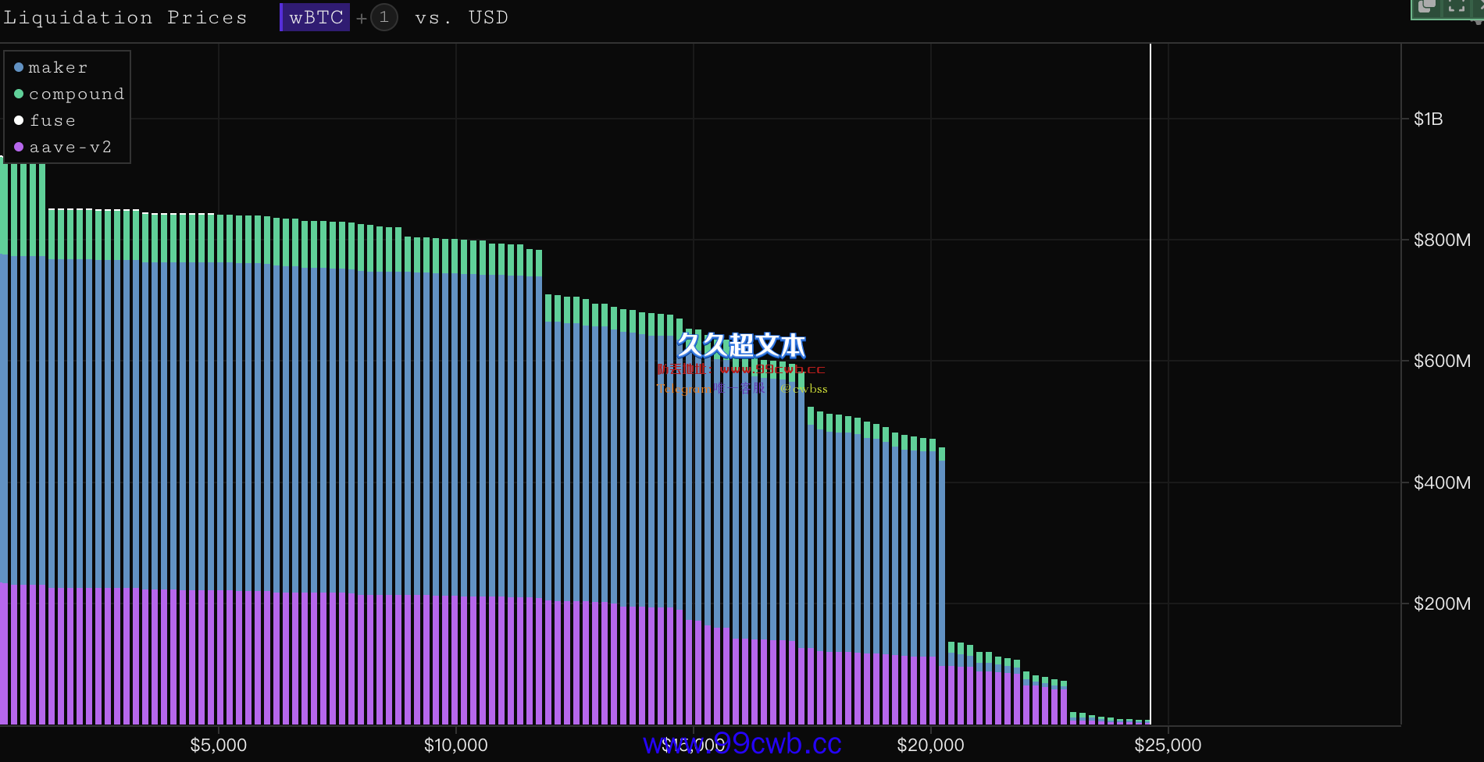Toggle the compound series in legend

pyautogui.click(x=69, y=94)
